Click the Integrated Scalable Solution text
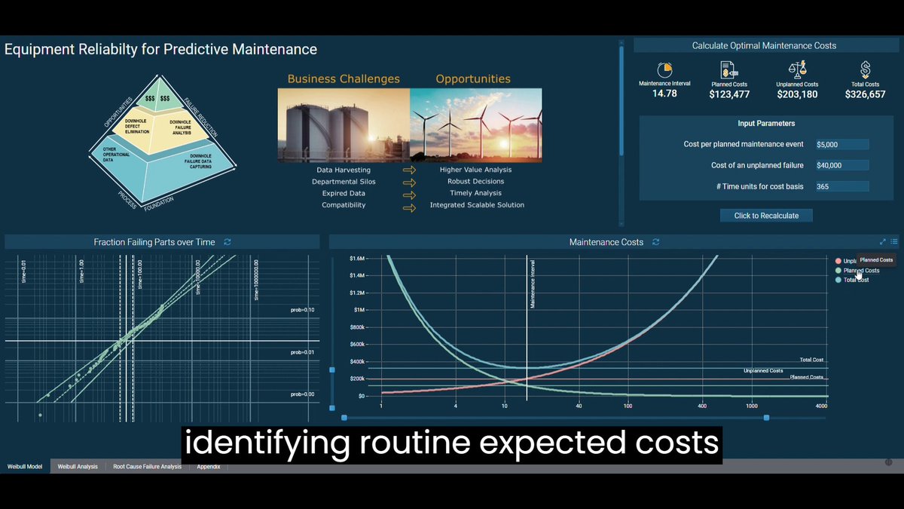 pos(477,205)
